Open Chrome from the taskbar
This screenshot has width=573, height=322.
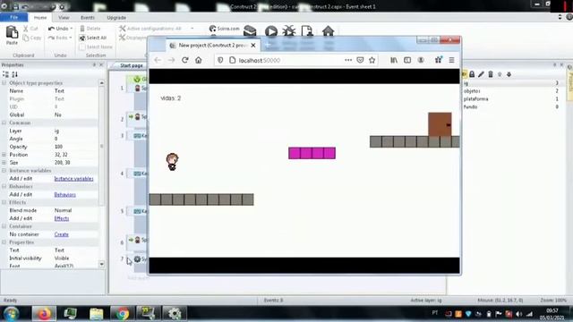122,314
